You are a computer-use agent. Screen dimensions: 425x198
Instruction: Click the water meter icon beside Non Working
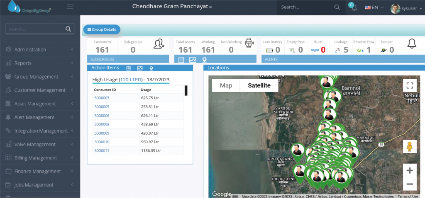[x=249, y=43]
